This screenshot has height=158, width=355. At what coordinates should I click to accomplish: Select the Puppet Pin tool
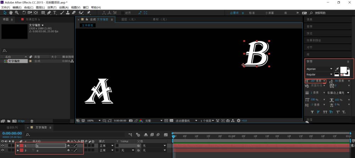click(88, 13)
